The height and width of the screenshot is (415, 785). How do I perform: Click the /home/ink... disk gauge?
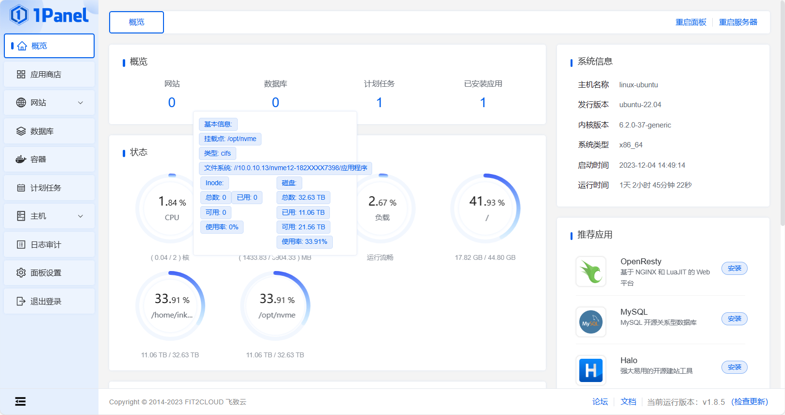pos(171,306)
